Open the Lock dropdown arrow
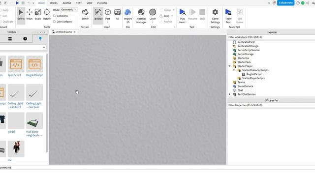 click(172, 16)
